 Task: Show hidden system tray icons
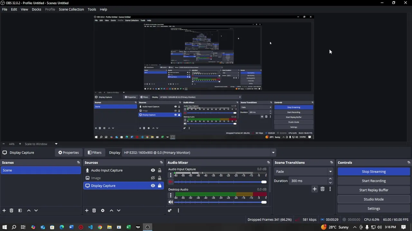(x=355, y=227)
